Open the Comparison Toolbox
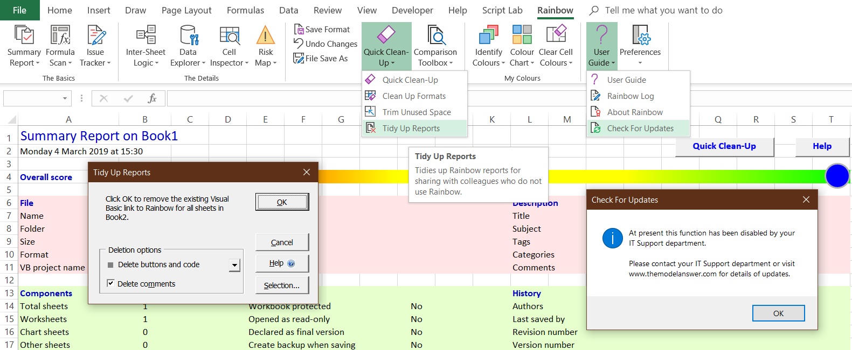This screenshot has width=852, height=350. click(x=435, y=46)
